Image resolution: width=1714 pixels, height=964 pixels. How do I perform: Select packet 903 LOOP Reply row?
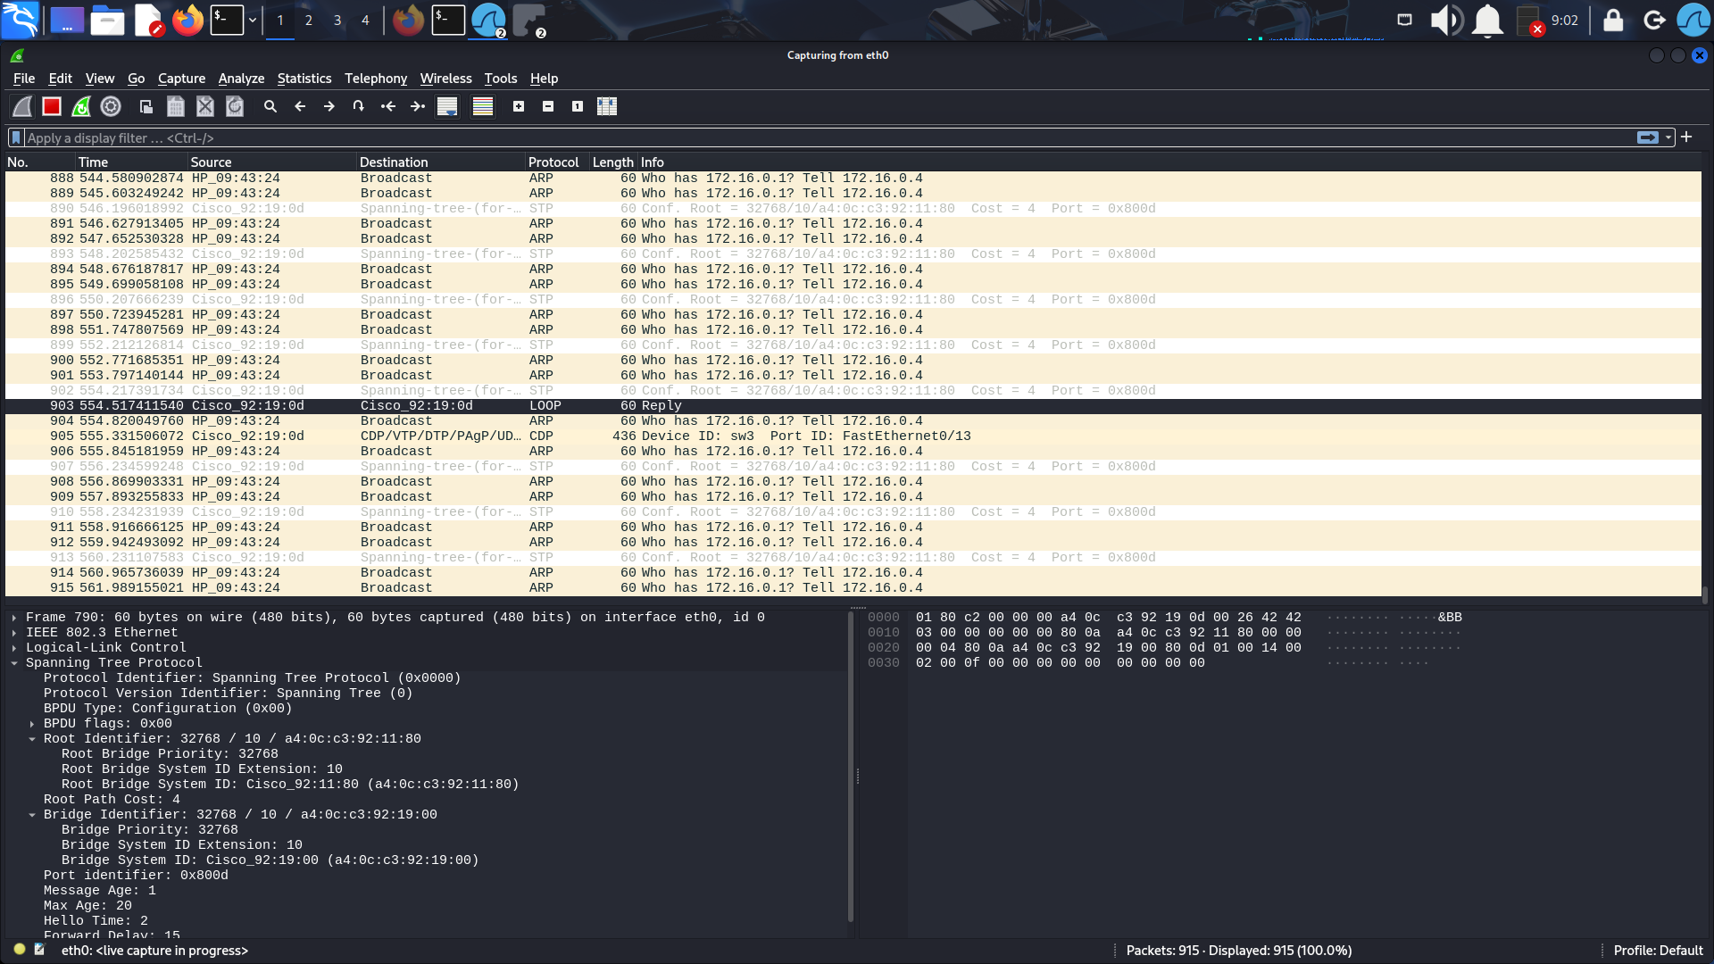pos(853,406)
